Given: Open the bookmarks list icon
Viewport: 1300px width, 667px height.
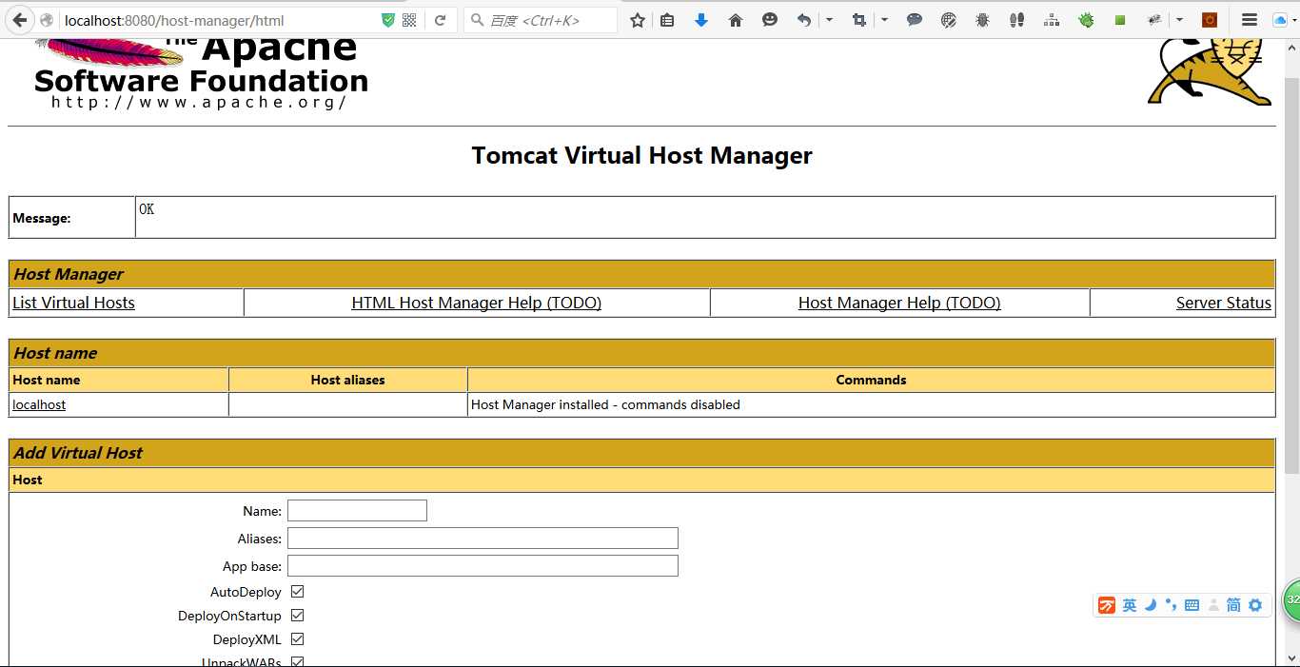Looking at the screenshot, I should pos(667,20).
